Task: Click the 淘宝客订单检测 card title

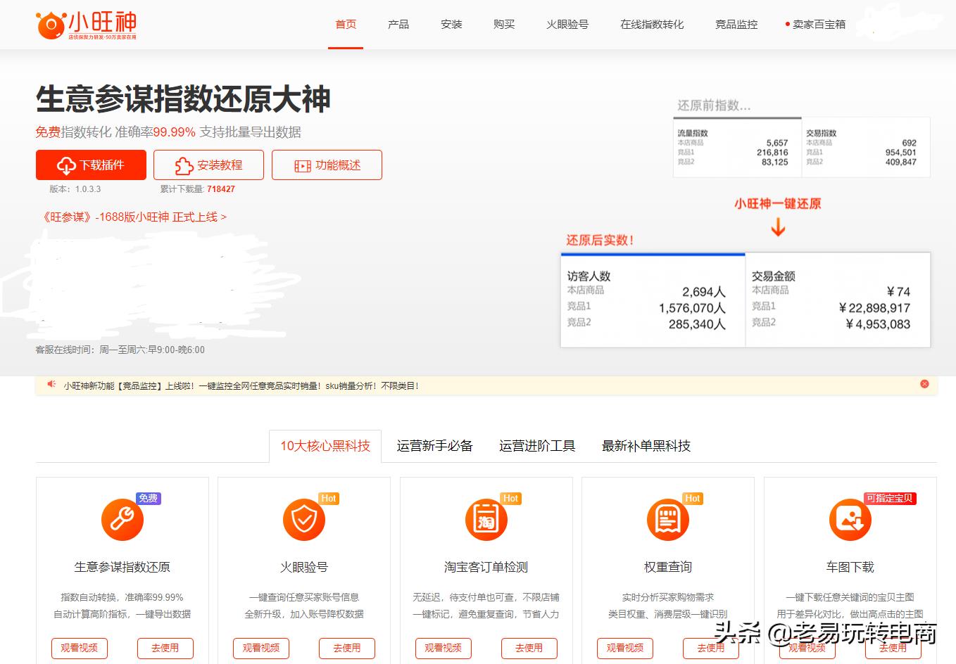Action: (486, 567)
